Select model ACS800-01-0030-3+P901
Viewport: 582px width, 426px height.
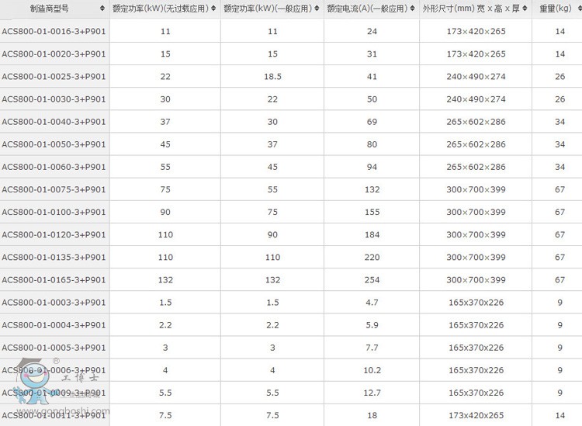(x=54, y=99)
